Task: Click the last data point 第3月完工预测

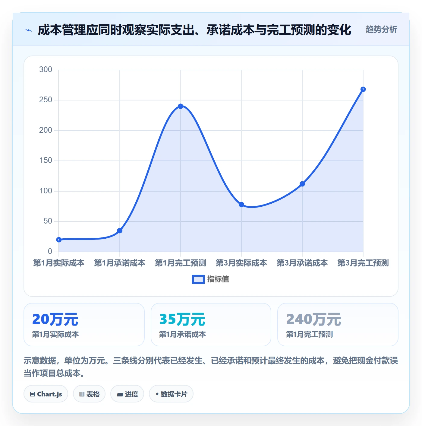Action: [x=363, y=89]
